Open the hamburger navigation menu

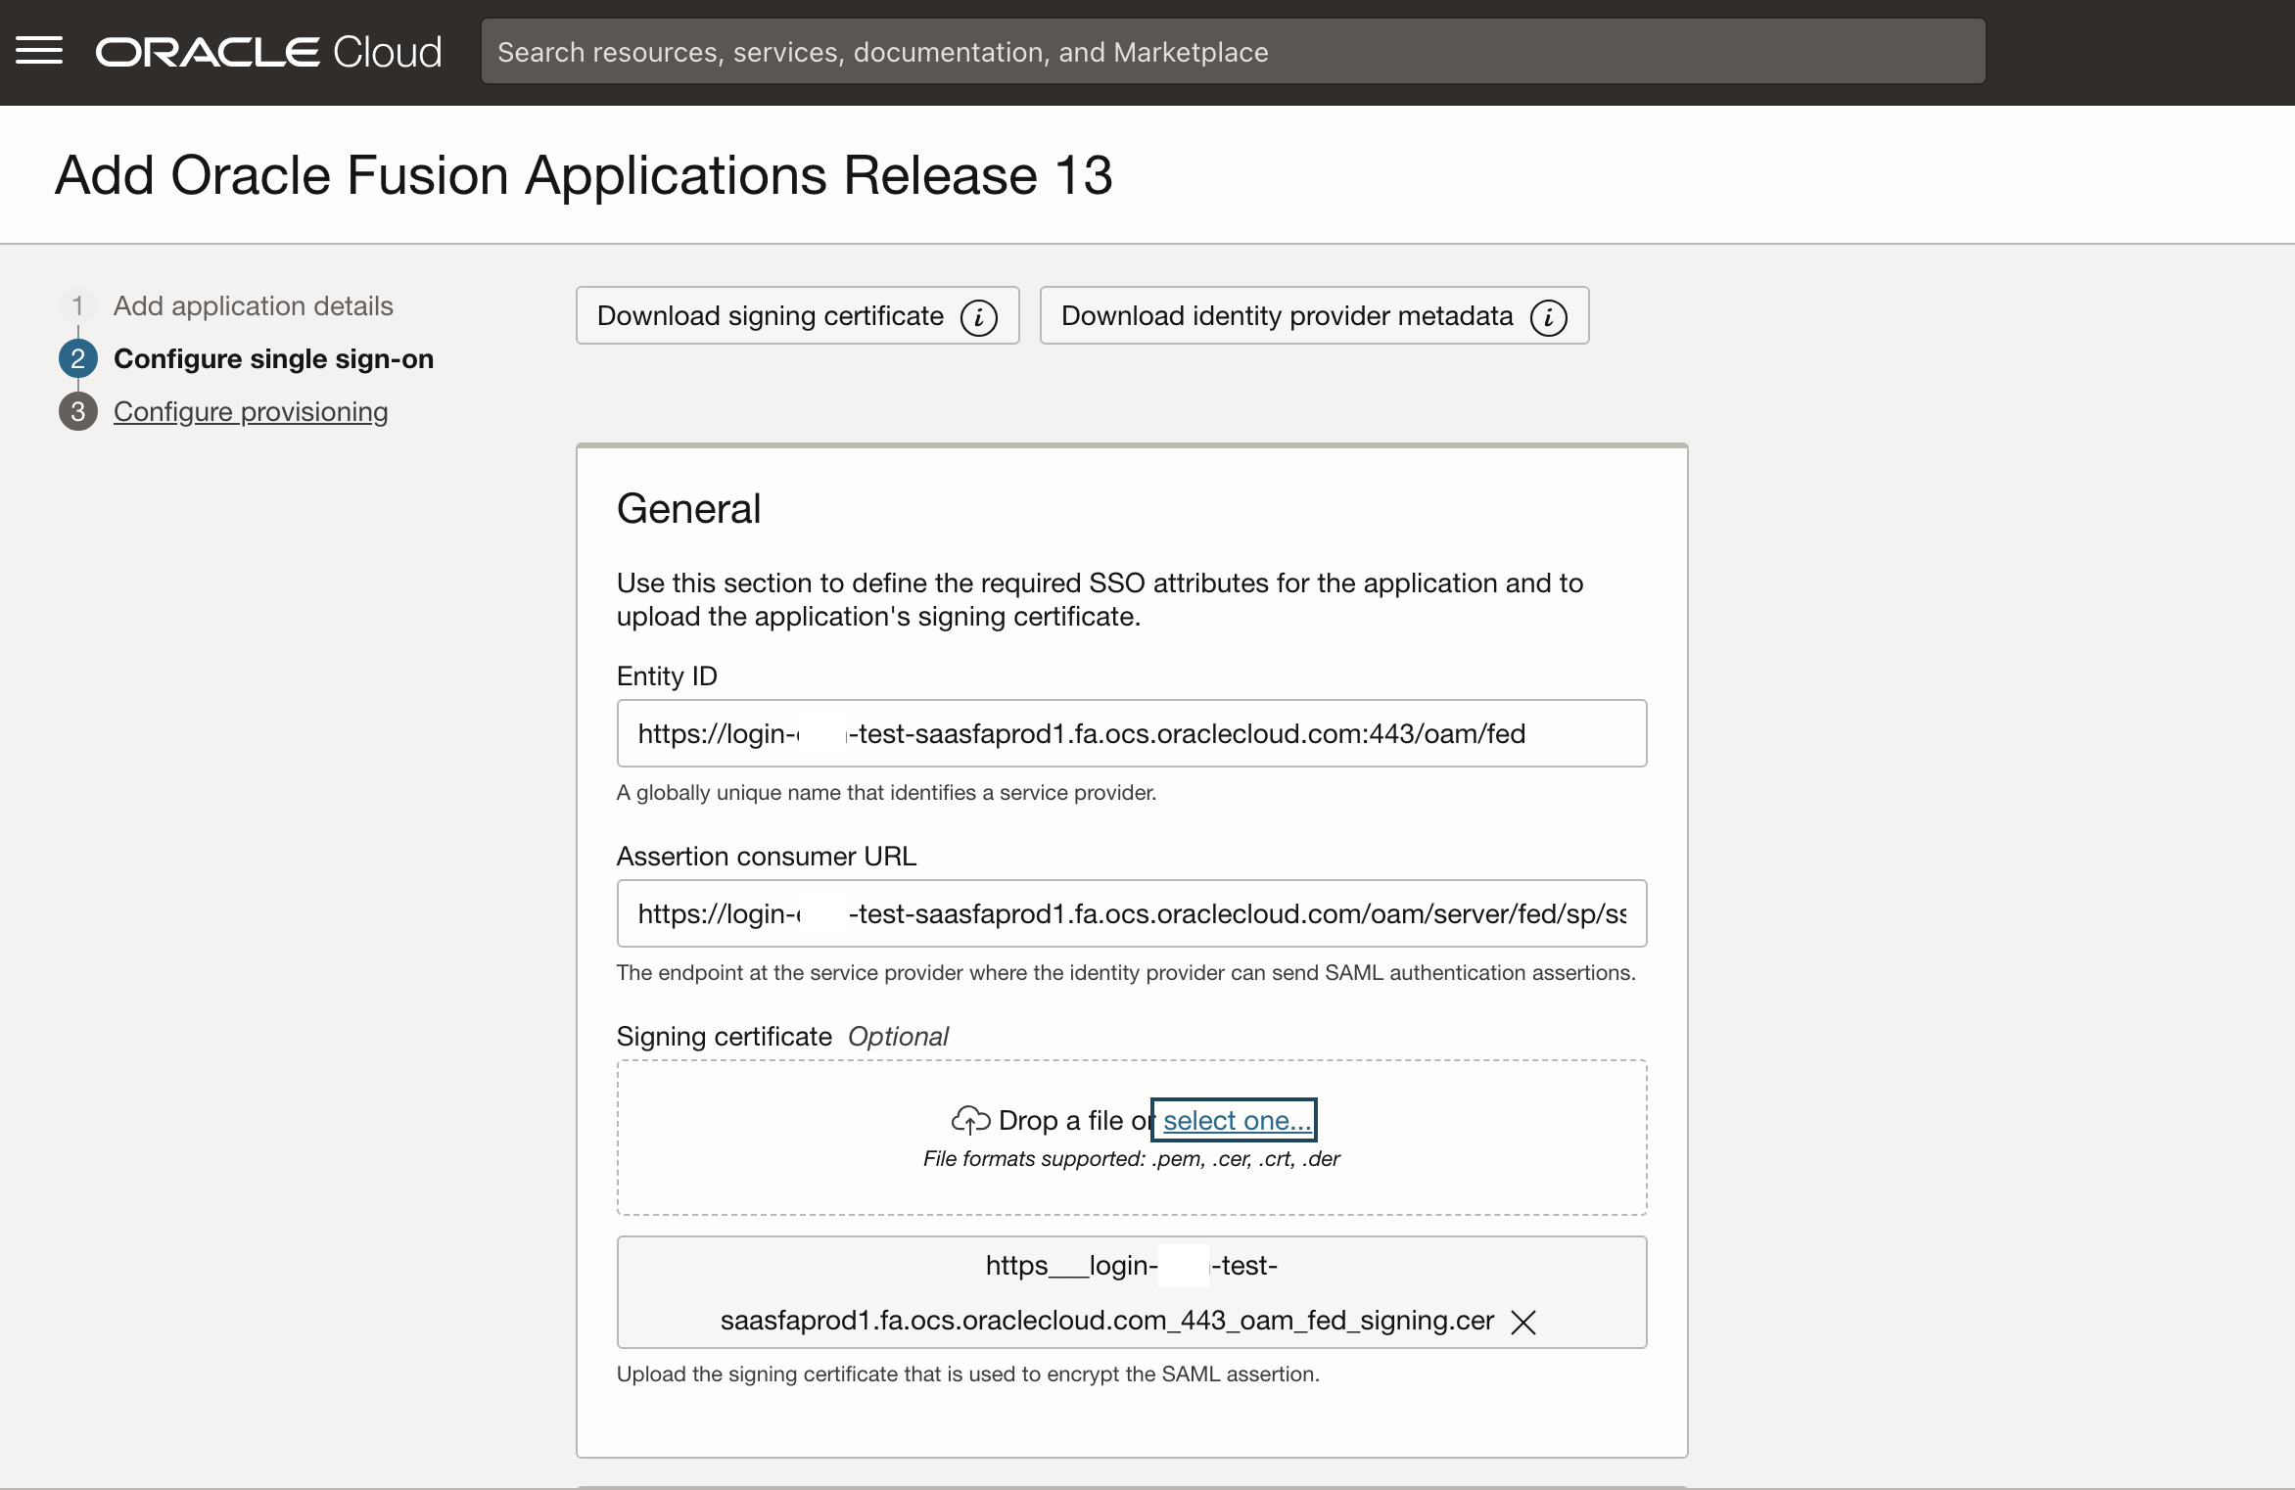click(39, 51)
